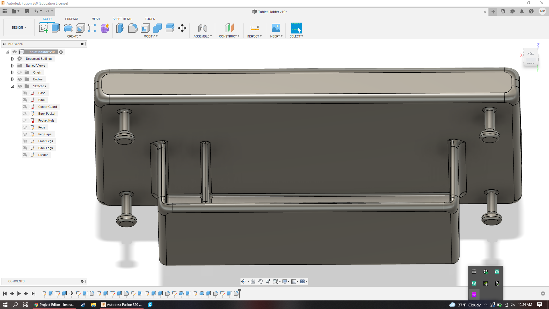Click the Display Settings toolbar button
Viewport: 549px width, 309px height.
[285, 281]
